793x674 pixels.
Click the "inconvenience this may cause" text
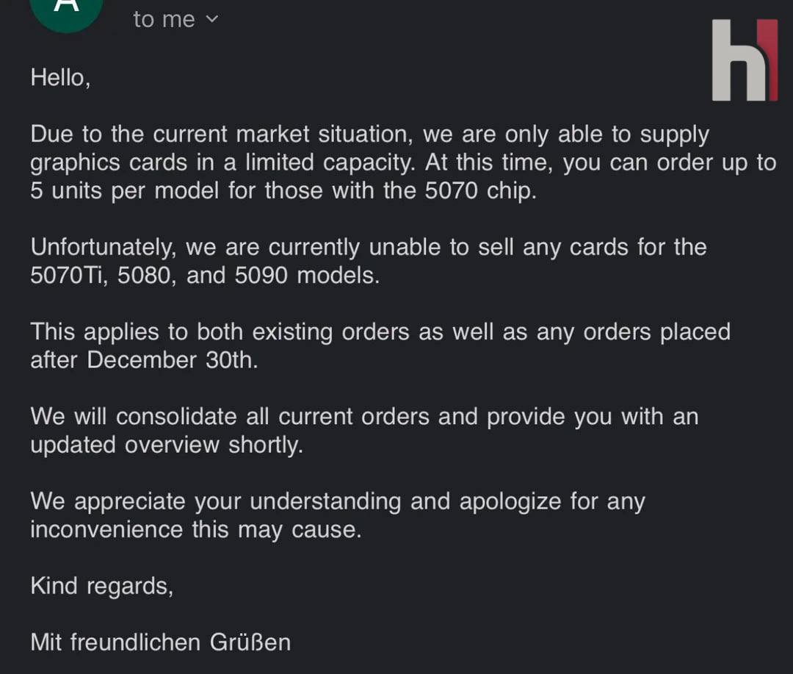tap(195, 529)
